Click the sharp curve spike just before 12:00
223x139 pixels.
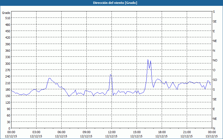click(x=111, y=75)
